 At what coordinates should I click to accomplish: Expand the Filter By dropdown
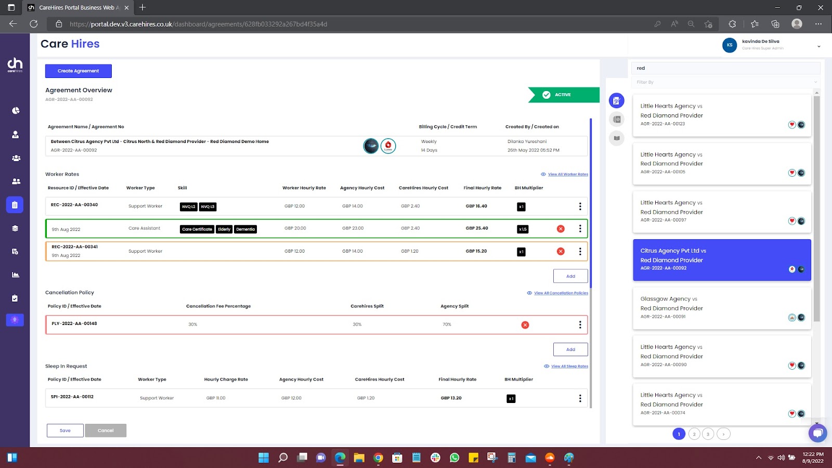coord(725,82)
